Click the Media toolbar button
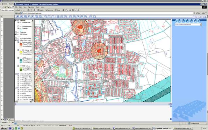This screenshot has height=130, width=208. coord(58,10)
